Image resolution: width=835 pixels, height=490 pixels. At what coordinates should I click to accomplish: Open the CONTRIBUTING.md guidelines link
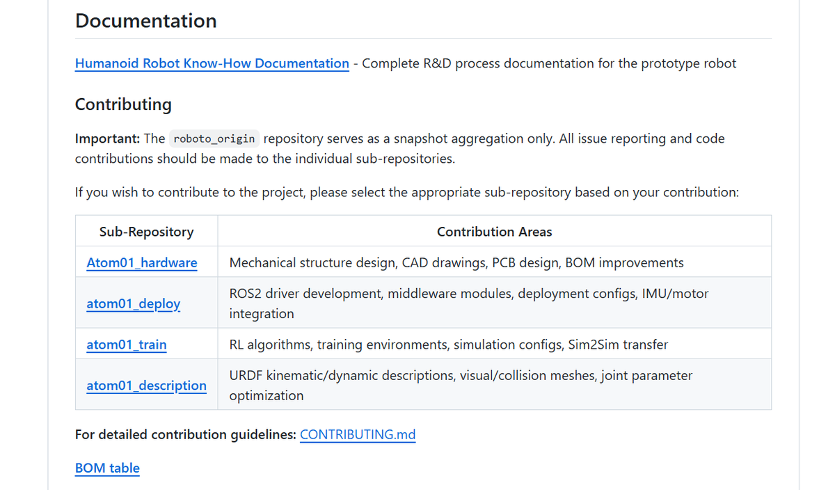(x=358, y=434)
